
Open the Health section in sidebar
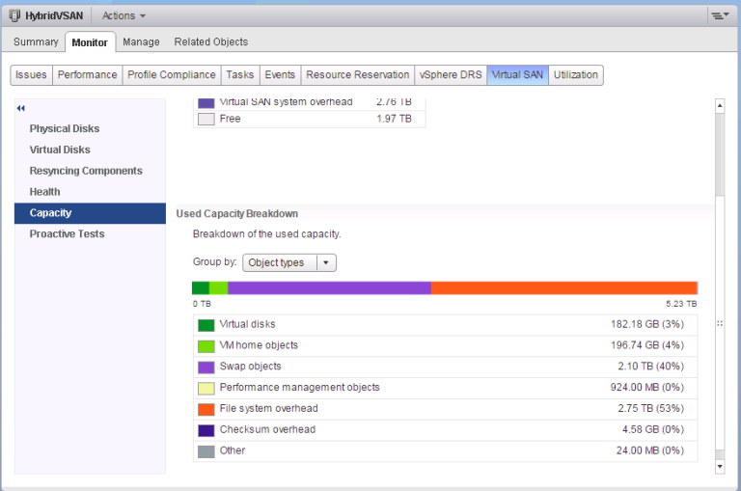pos(44,192)
